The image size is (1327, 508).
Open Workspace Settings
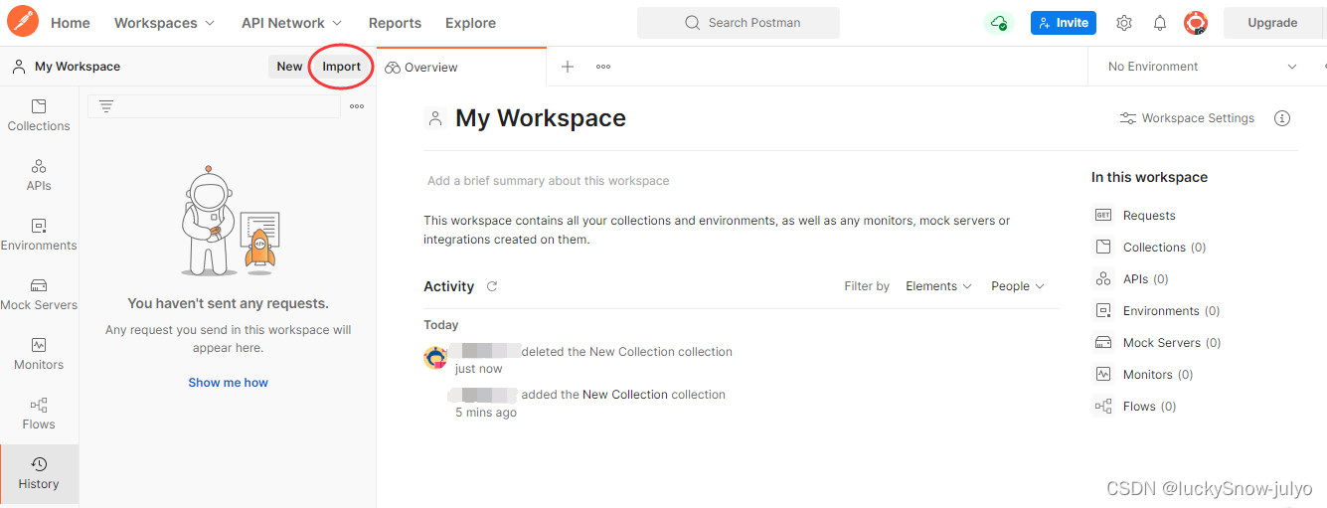[1187, 118]
